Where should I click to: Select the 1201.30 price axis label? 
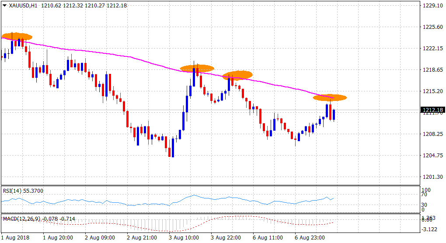pos(432,177)
